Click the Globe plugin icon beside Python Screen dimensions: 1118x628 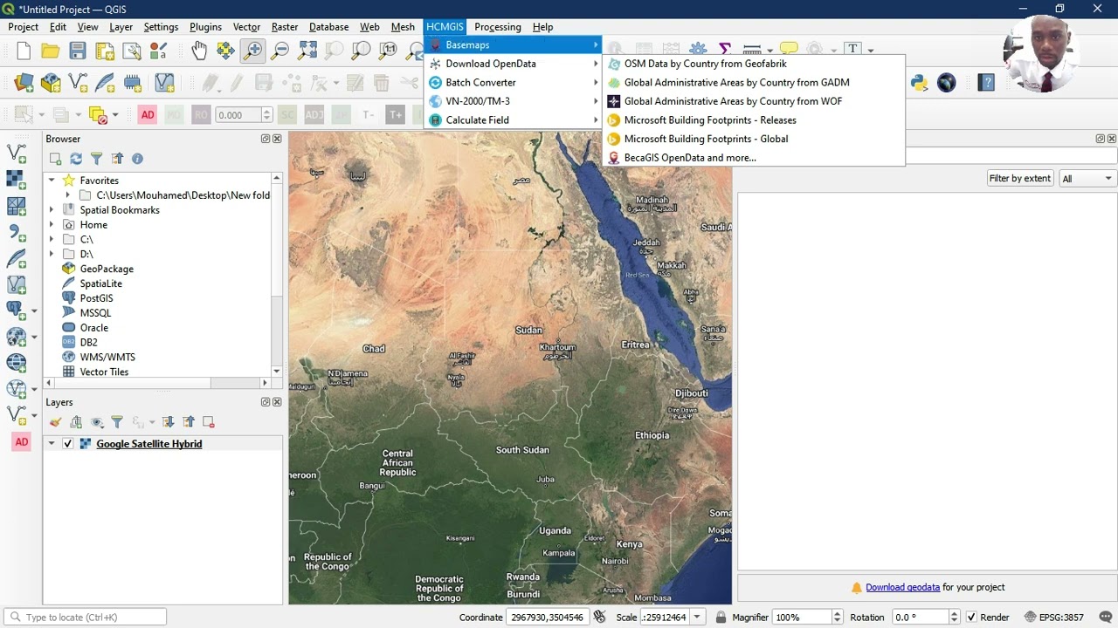point(947,83)
